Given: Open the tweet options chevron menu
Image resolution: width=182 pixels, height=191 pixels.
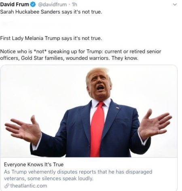Looking at the screenshot, I should click(175, 4).
